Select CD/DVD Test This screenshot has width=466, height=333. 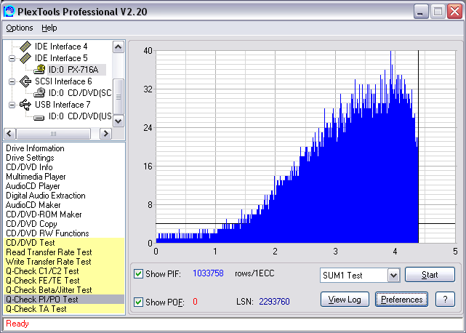[64, 243]
